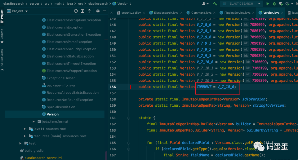Switch to the PluginsService.java tab
Screen dimensions: 298x160
(x=237, y=13)
